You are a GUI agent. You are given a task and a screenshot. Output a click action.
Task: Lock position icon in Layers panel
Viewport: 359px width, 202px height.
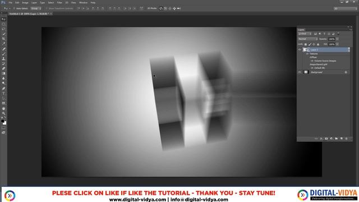pyautogui.click(x=314, y=44)
